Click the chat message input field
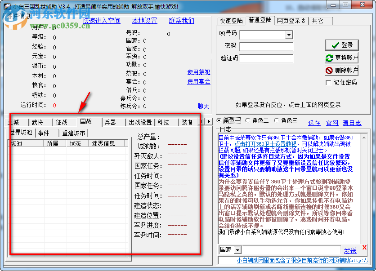This screenshot has width=376, height=271. (291, 250)
